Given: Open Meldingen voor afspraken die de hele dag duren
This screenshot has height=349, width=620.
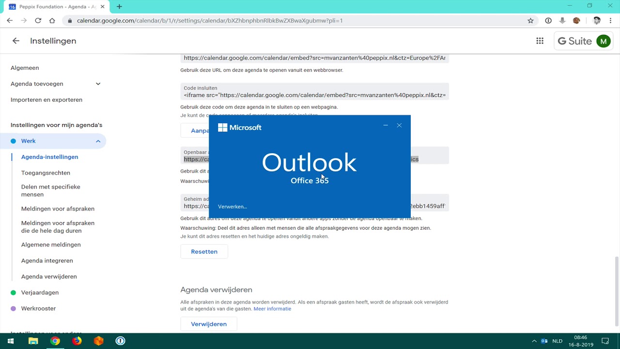Looking at the screenshot, I should (x=58, y=227).
